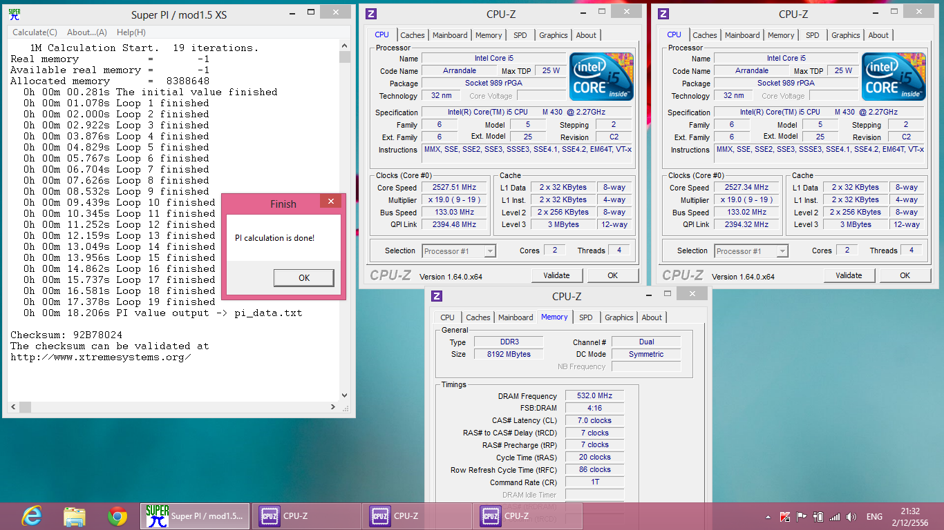Click the 'Symmetric' DC Mode value
The width and height of the screenshot is (944, 530).
pyautogui.click(x=646, y=355)
